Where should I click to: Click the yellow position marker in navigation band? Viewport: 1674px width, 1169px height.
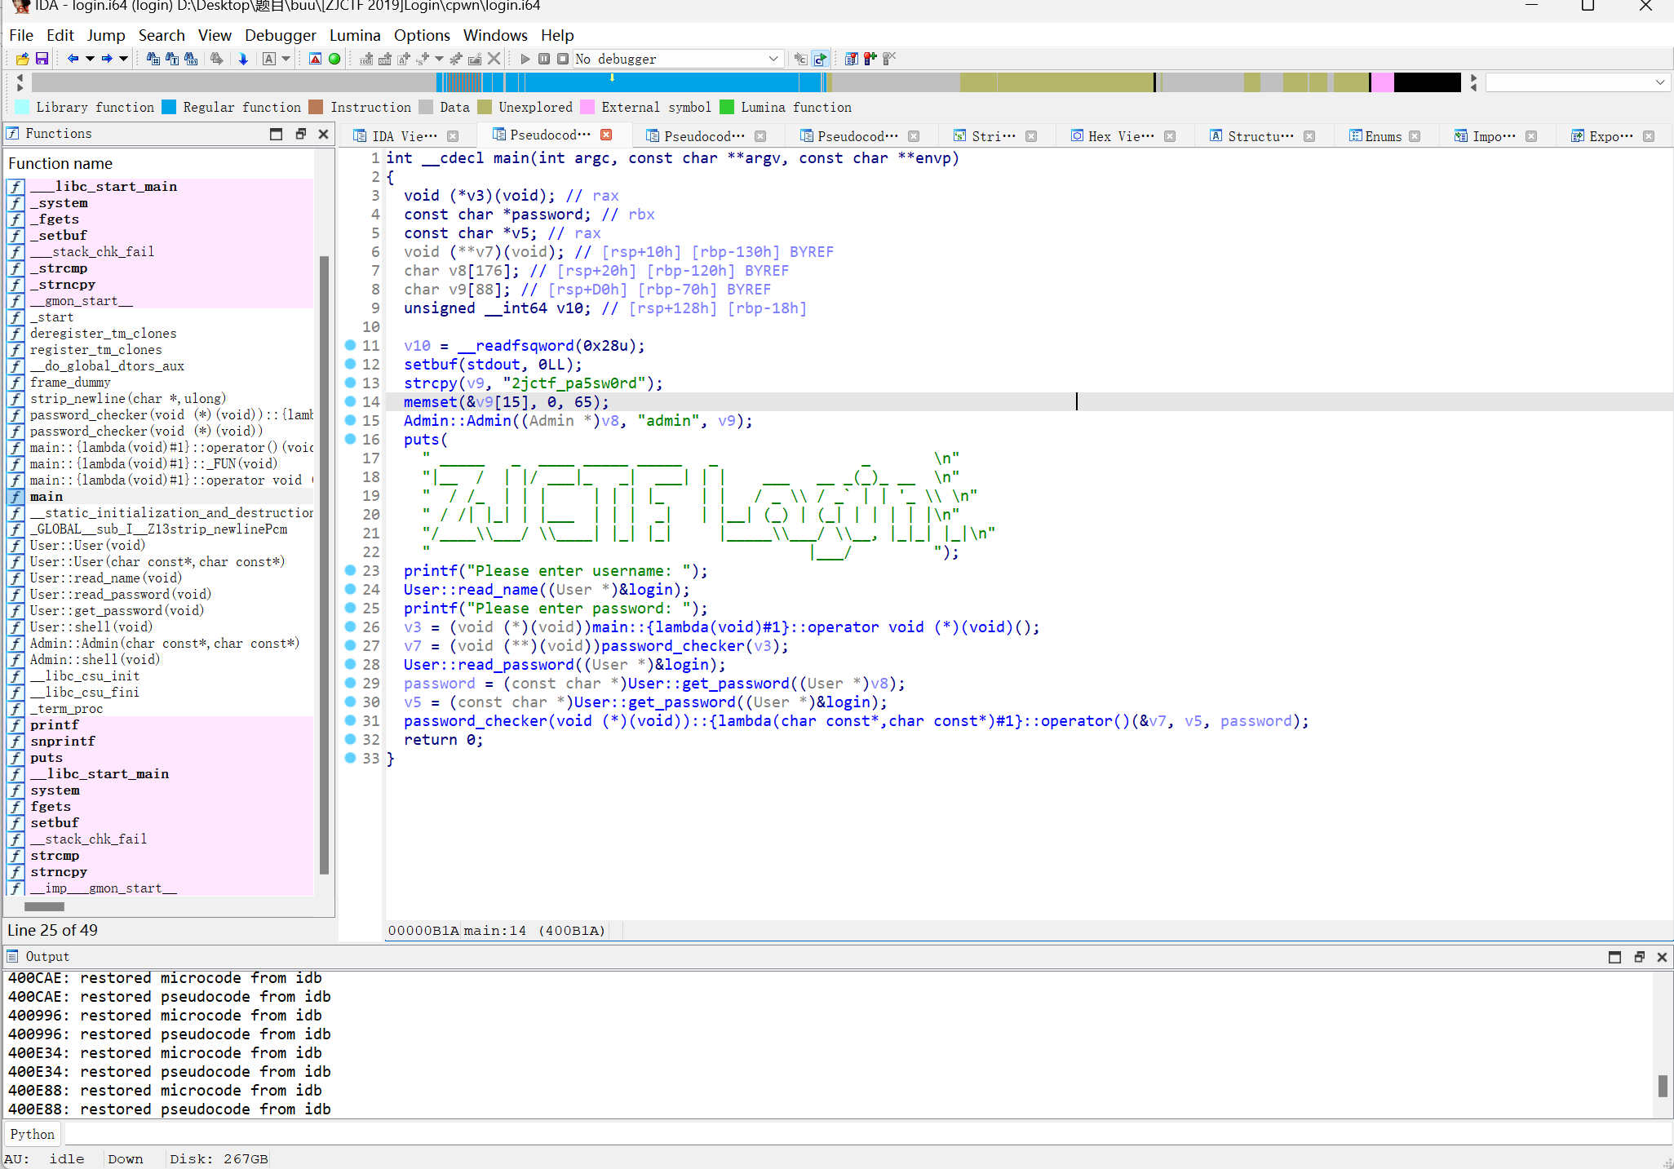612,78
